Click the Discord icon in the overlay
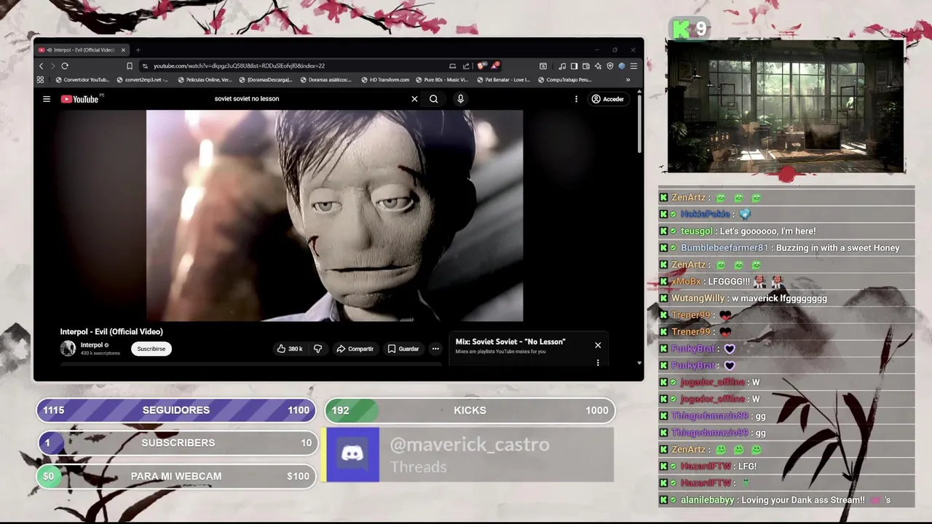The image size is (932, 524). pyautogui.click(x=352, y=455)
